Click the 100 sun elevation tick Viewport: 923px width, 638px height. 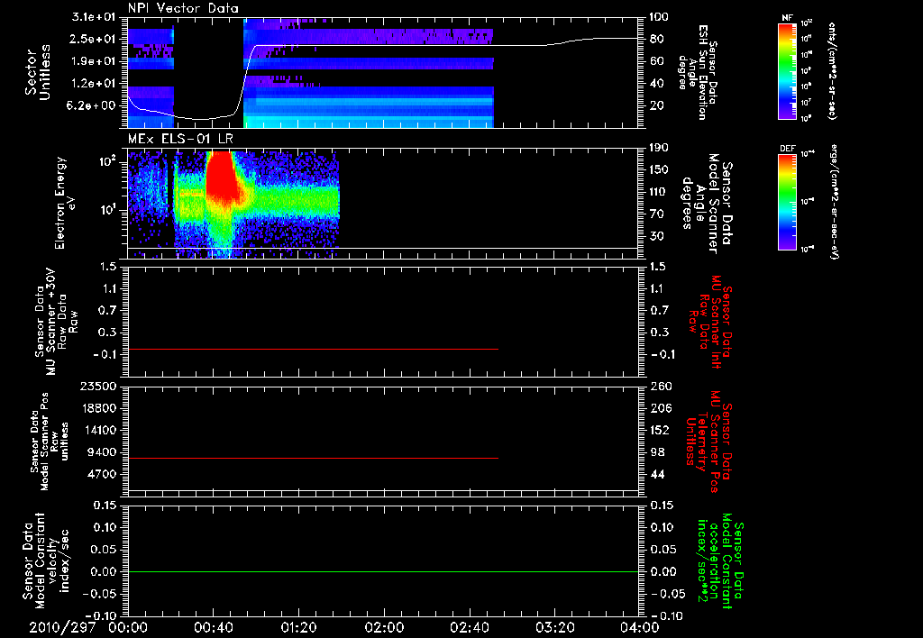(659, 17)
